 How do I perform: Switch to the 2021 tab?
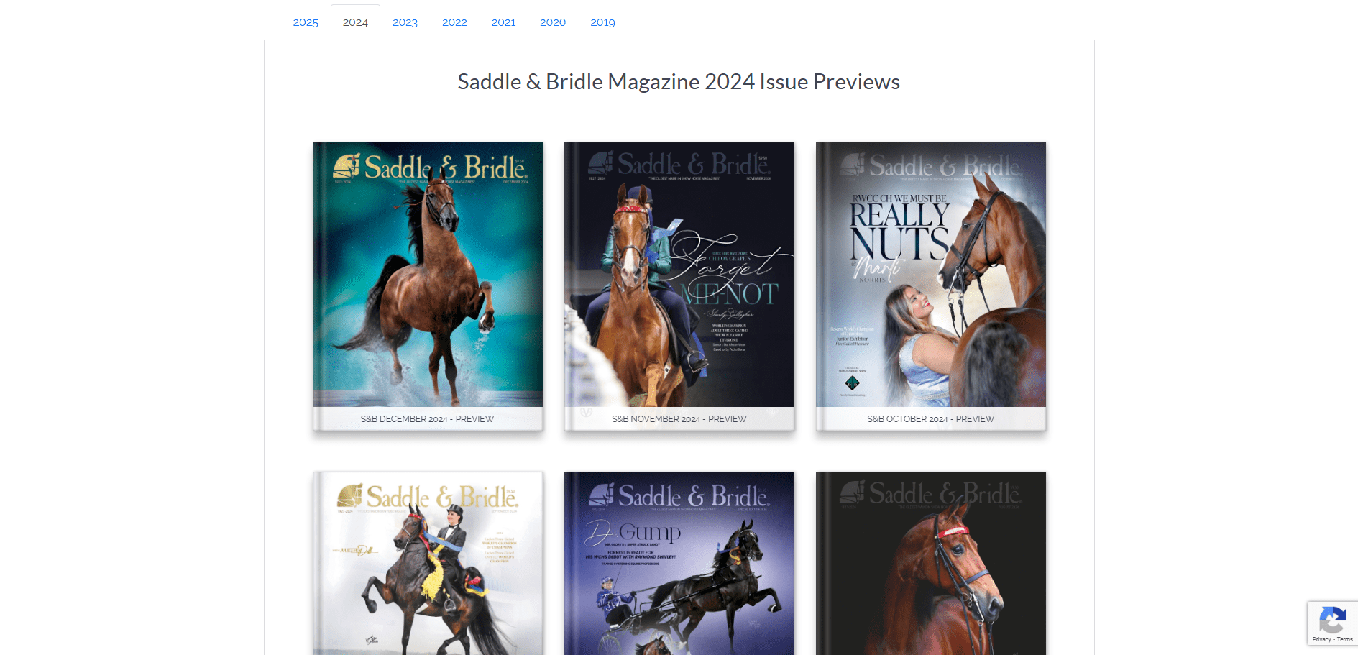pos(503,22)
